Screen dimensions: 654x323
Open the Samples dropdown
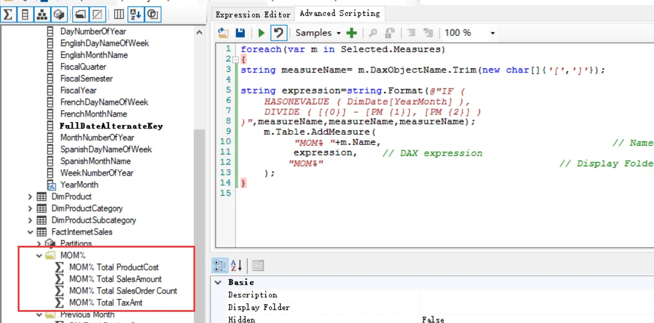point(318,33)
